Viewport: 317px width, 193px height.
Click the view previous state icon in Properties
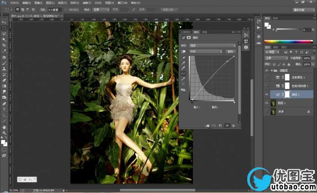coord(214,126)
